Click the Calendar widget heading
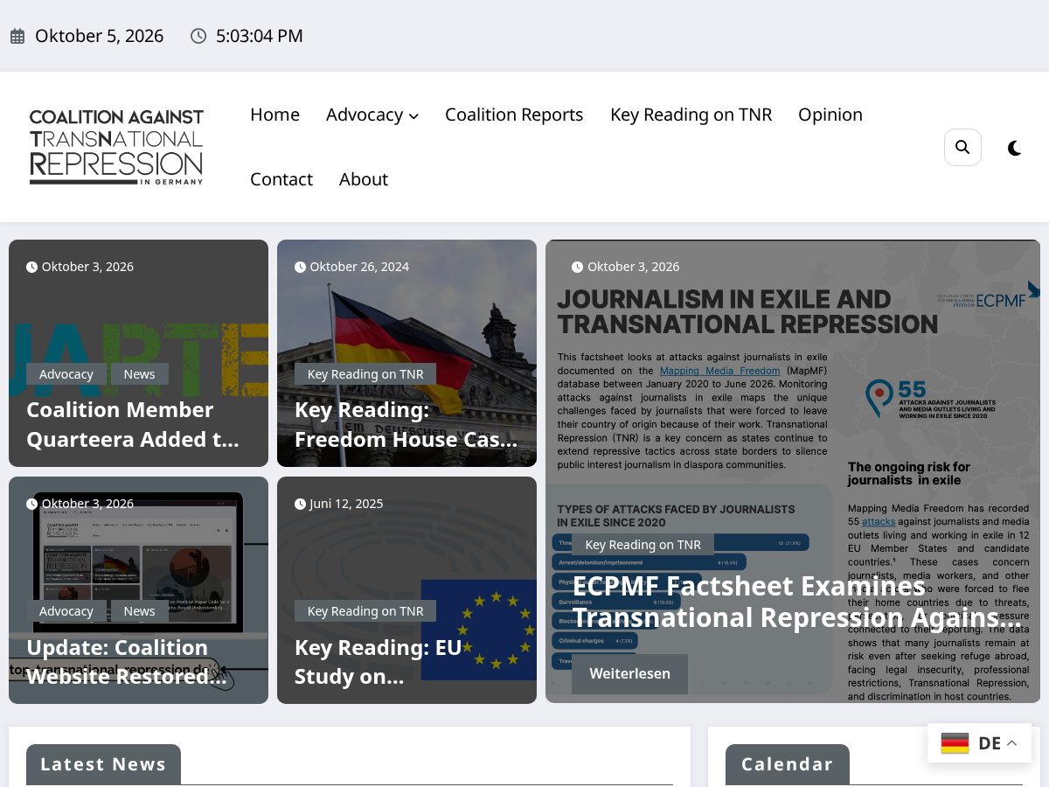Viewport: 1049px width, 787px height. 788,764
